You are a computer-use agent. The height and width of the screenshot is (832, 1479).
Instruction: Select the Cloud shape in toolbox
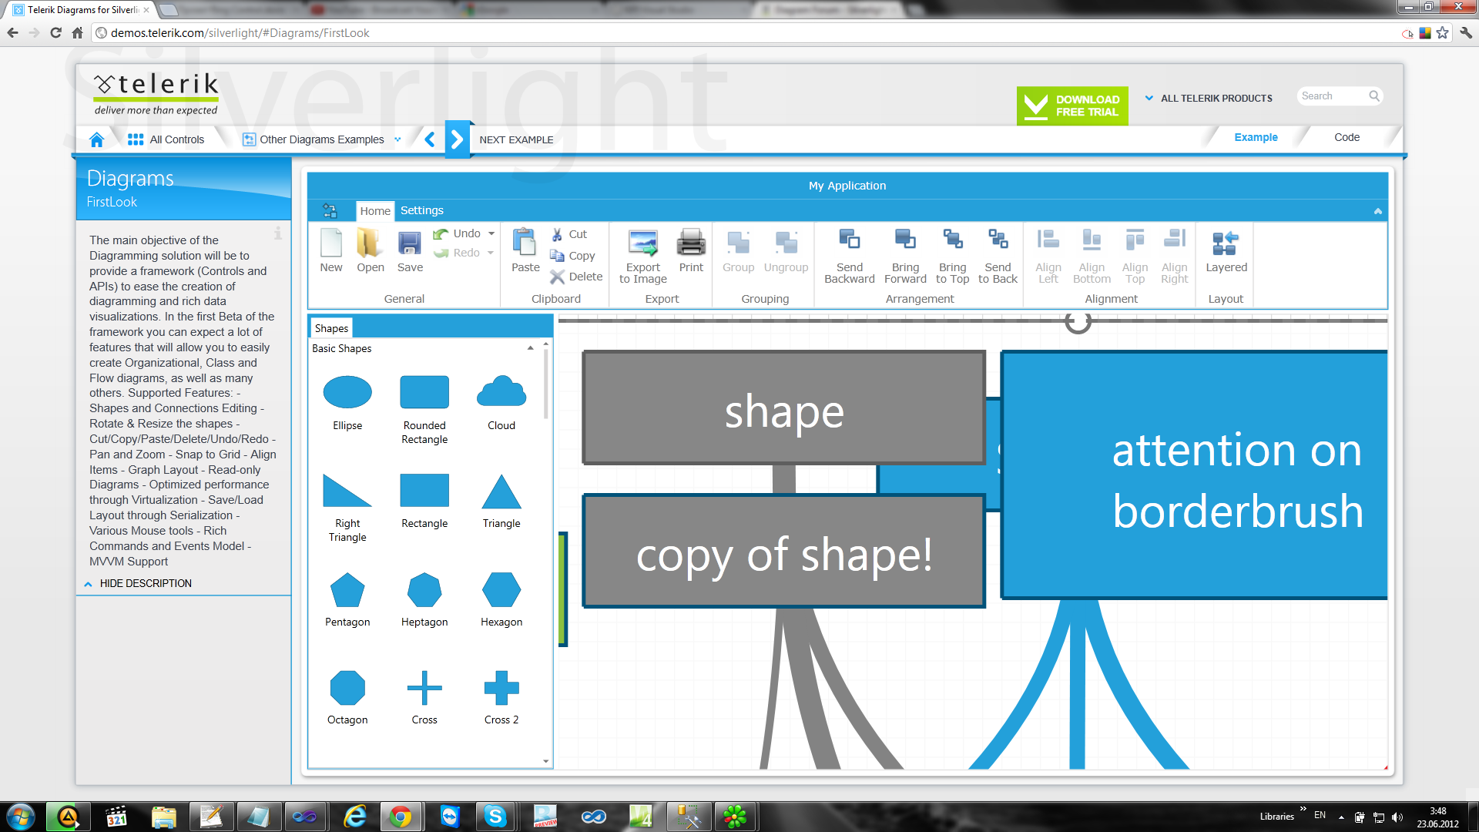(x=501, y=392)
